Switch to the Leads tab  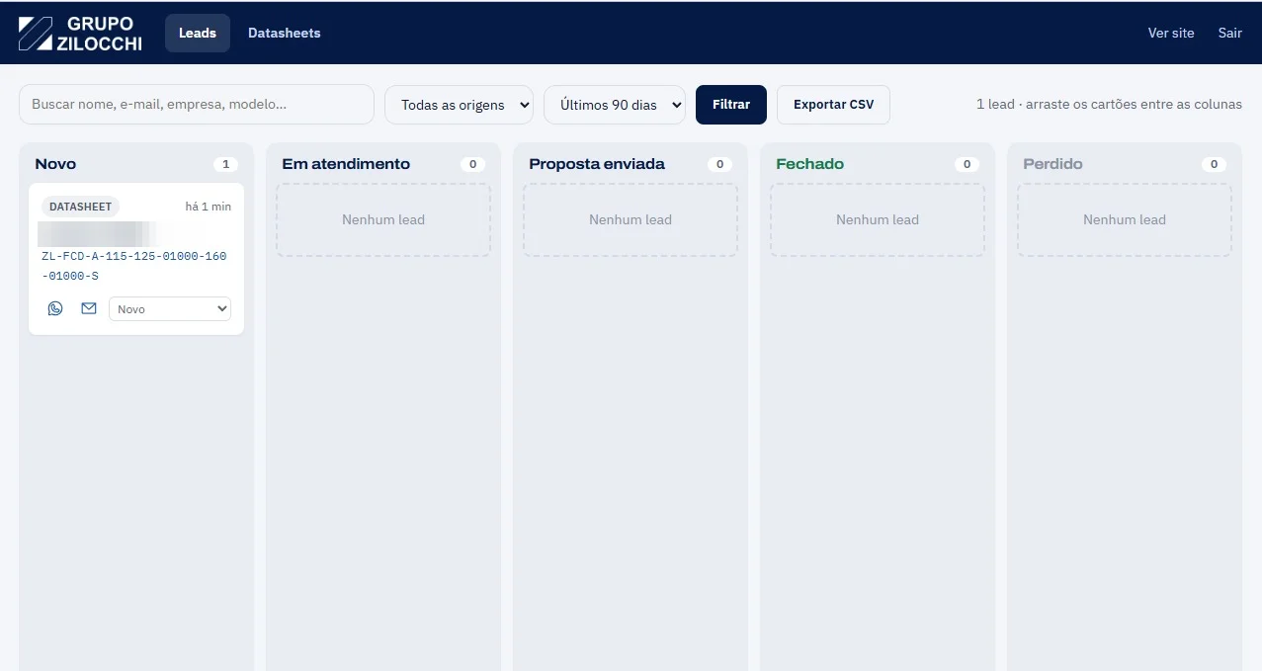point(198,33)
